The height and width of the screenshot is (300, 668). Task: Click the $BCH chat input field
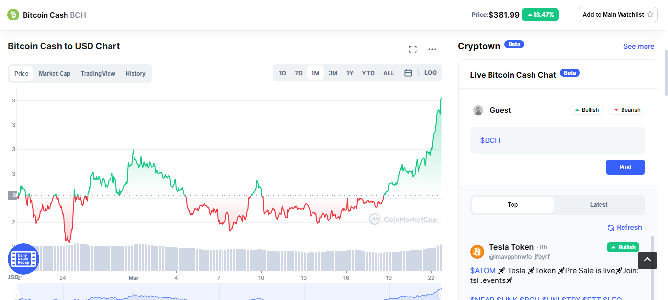click(x=557, y=140)
